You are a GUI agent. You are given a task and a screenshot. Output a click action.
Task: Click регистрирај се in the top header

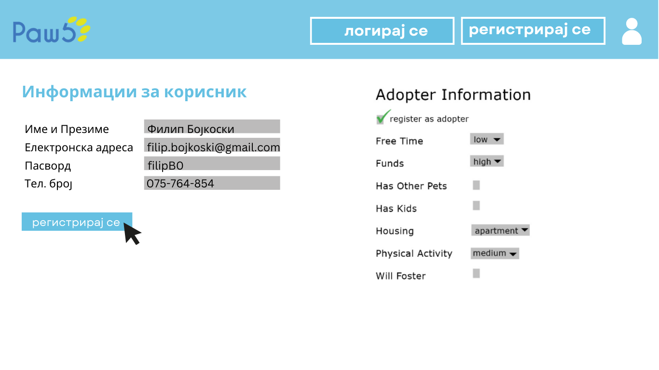533,31
